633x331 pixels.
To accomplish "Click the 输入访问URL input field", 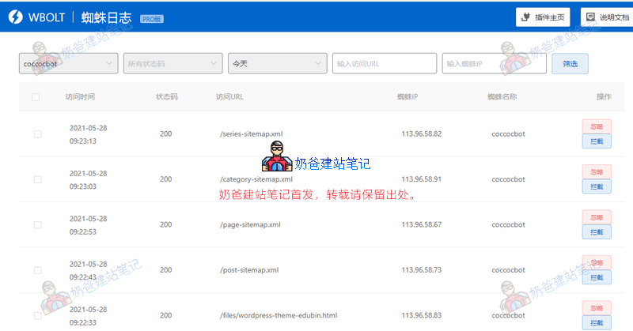I will 385,63.
